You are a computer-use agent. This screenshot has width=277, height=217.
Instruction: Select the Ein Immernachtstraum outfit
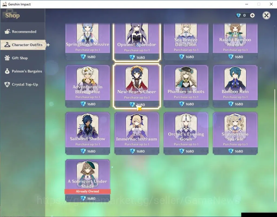coord(137,133)
